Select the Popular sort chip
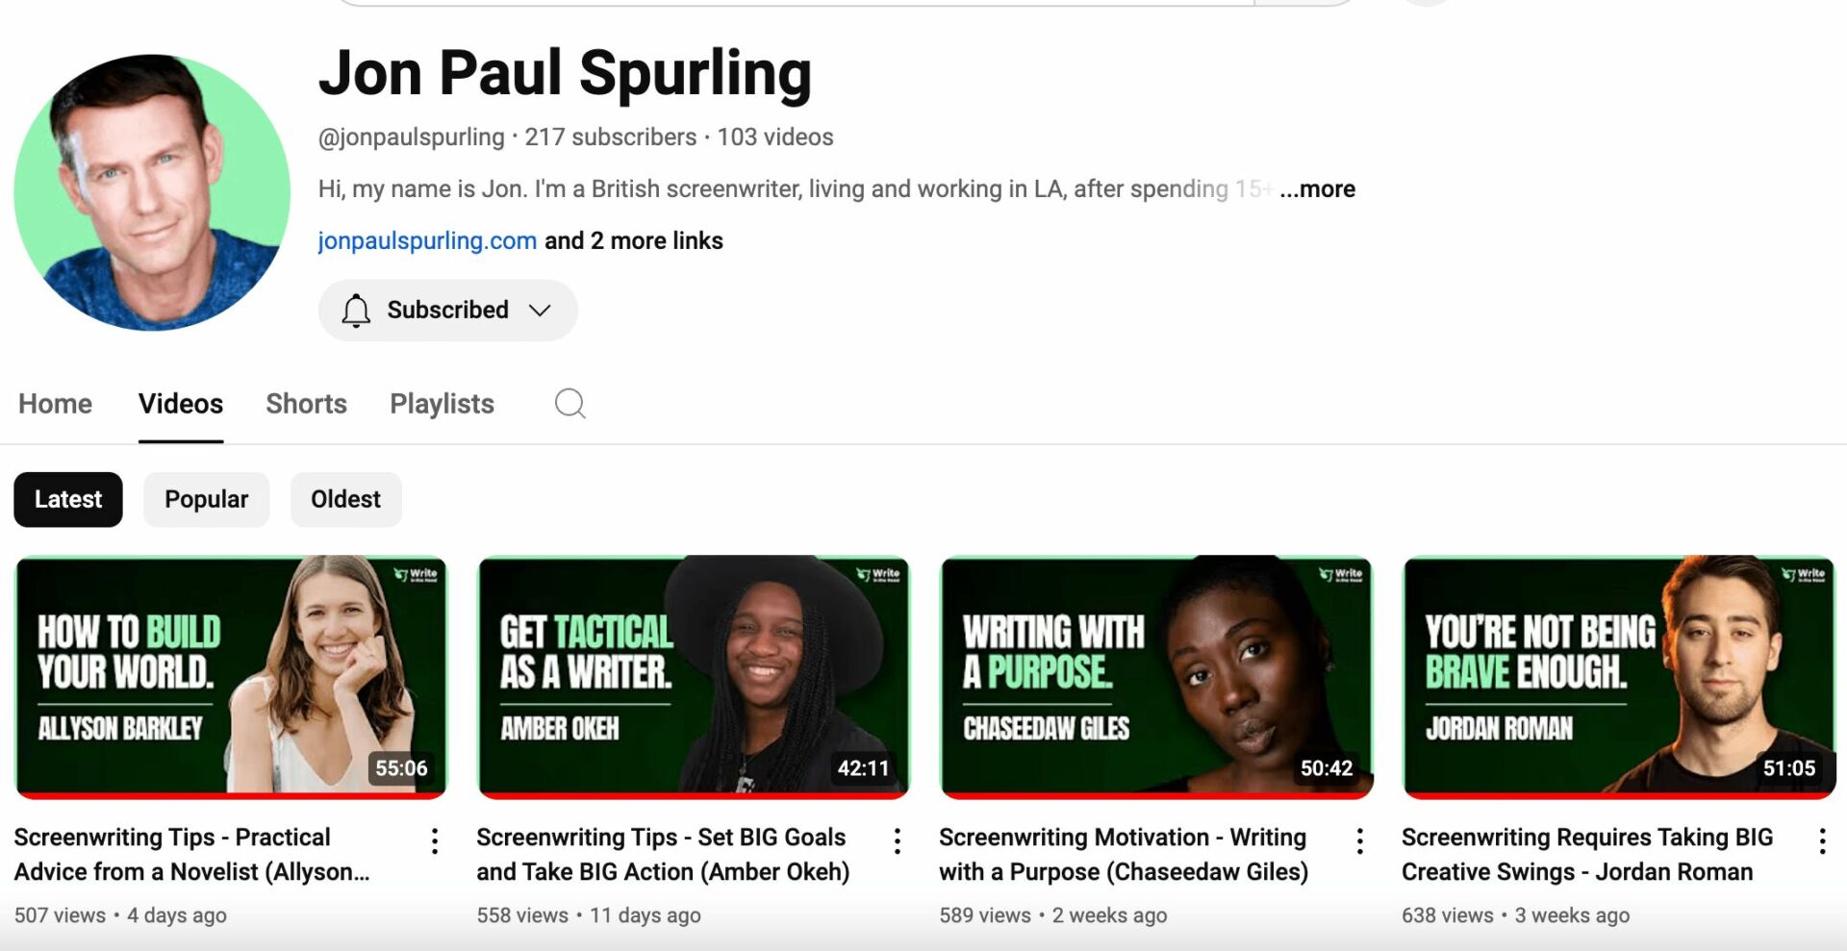The height and width of the screenshot is (951, 1847). tap(207, 499)
